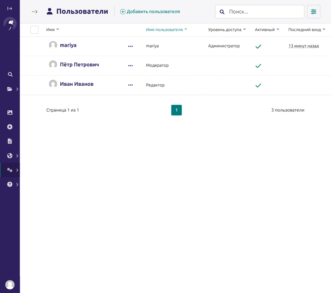
Task: Click the 3 пользователи count text
Action: tap(288, 110)
